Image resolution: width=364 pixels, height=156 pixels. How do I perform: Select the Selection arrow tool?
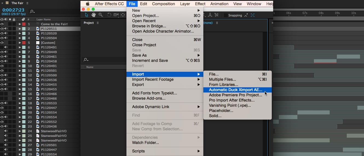(x=87, y=15)
